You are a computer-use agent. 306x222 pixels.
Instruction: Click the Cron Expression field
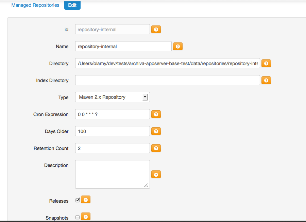[x=112, y=114]
